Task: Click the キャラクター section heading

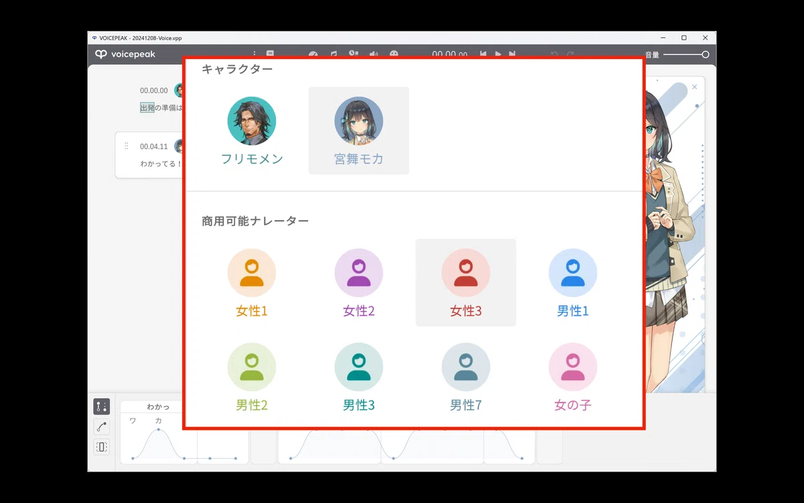Action: click(x=237, y=68)
